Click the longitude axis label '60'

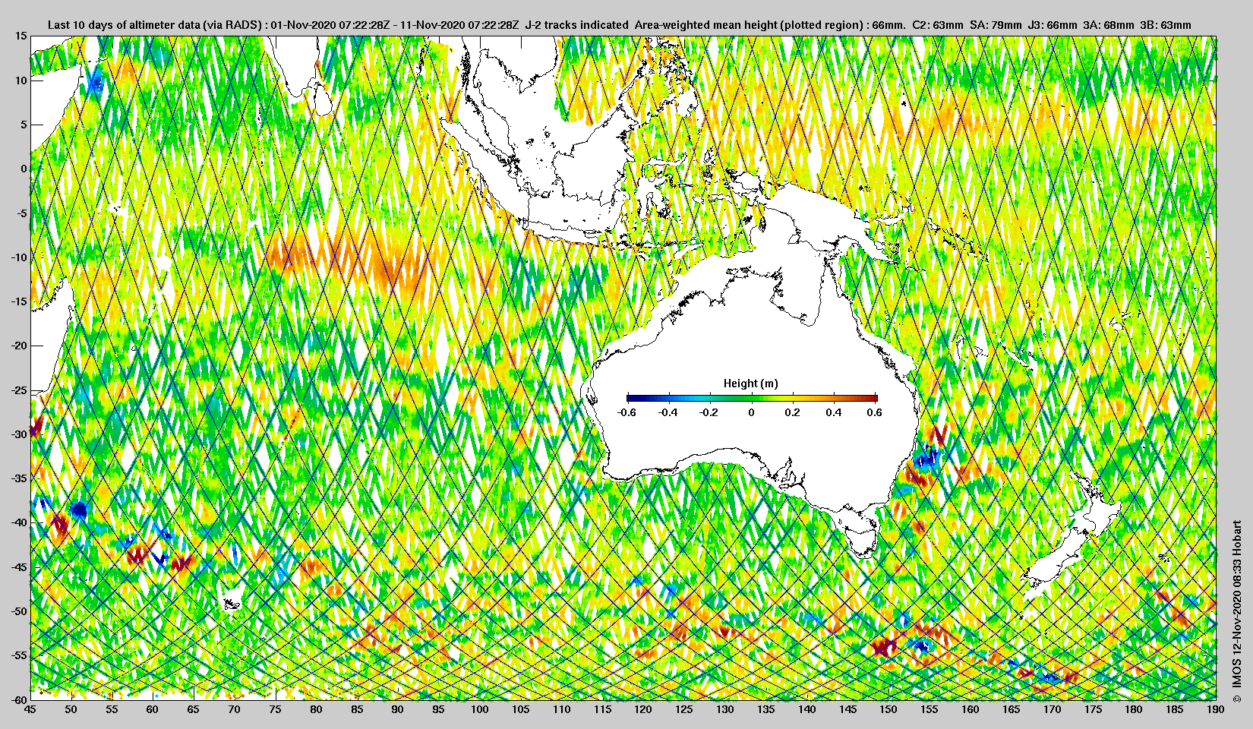(153, 709)
